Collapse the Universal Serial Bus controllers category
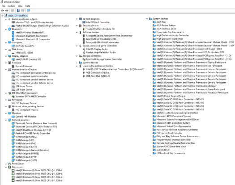 click(77, 66)
